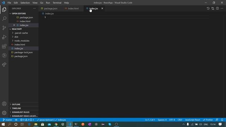The height and width of the screenshot is (127, 226).
Task: Open the Windows Action Center
Action: [220, 124]
